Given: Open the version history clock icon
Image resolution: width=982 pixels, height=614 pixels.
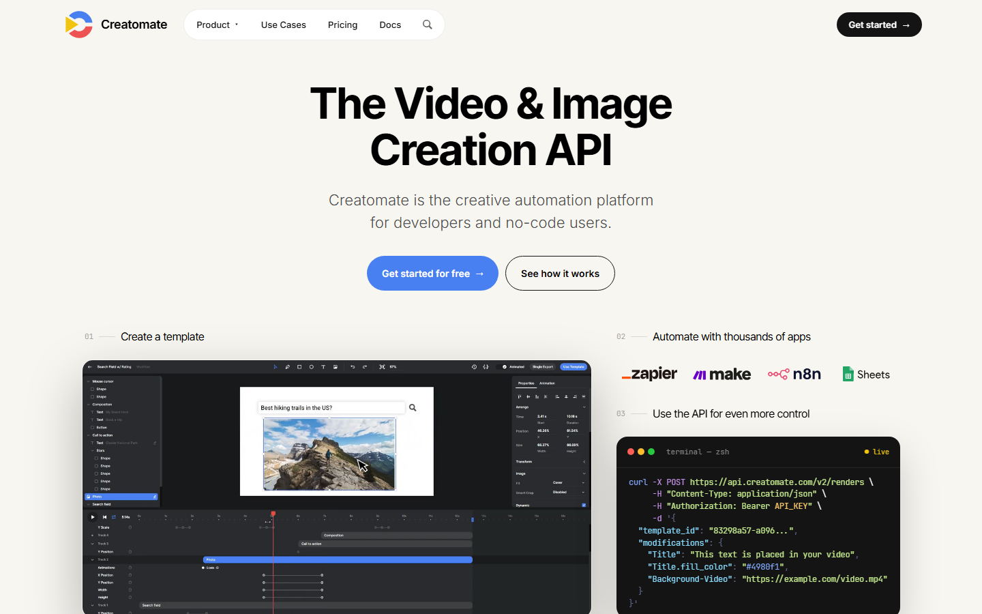Looking at the screenshot, I should (474, 367).
